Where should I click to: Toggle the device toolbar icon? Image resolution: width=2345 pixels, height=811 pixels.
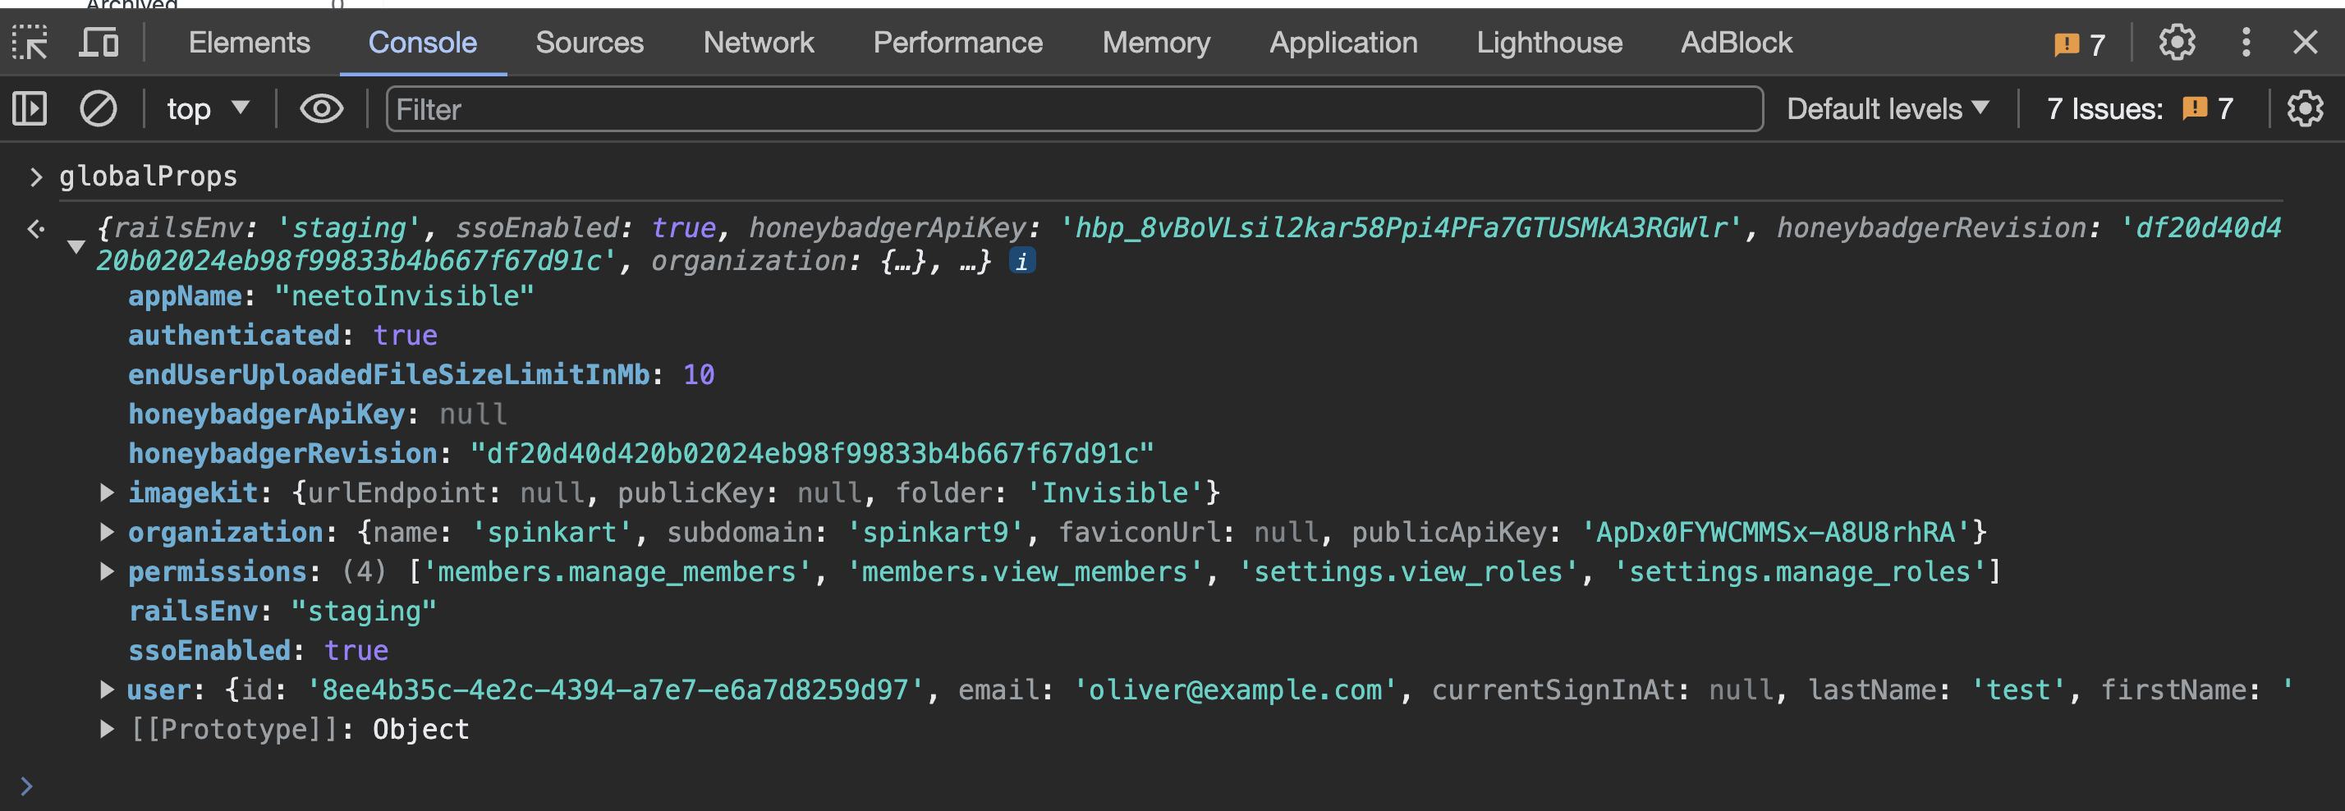point(99,43)
